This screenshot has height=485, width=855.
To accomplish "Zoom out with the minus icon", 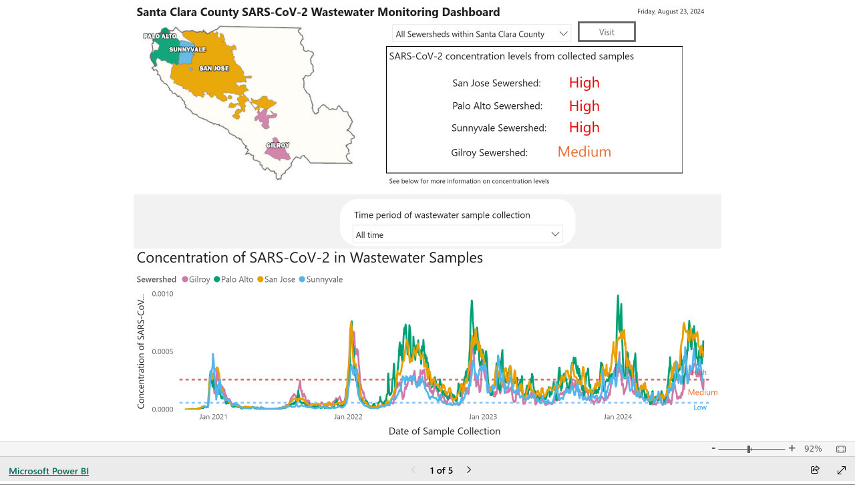I will click(714, 449).
